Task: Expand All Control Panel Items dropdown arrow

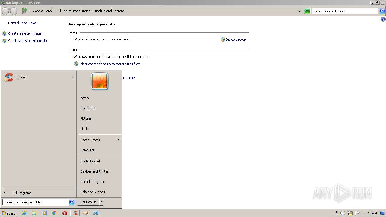Action: [x=93, y=11]
